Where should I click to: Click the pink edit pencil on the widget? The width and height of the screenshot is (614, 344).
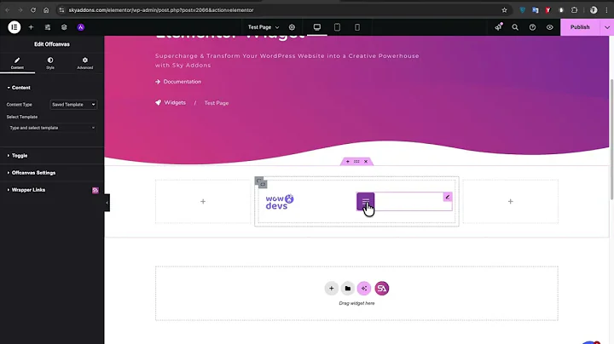[448, 197]
